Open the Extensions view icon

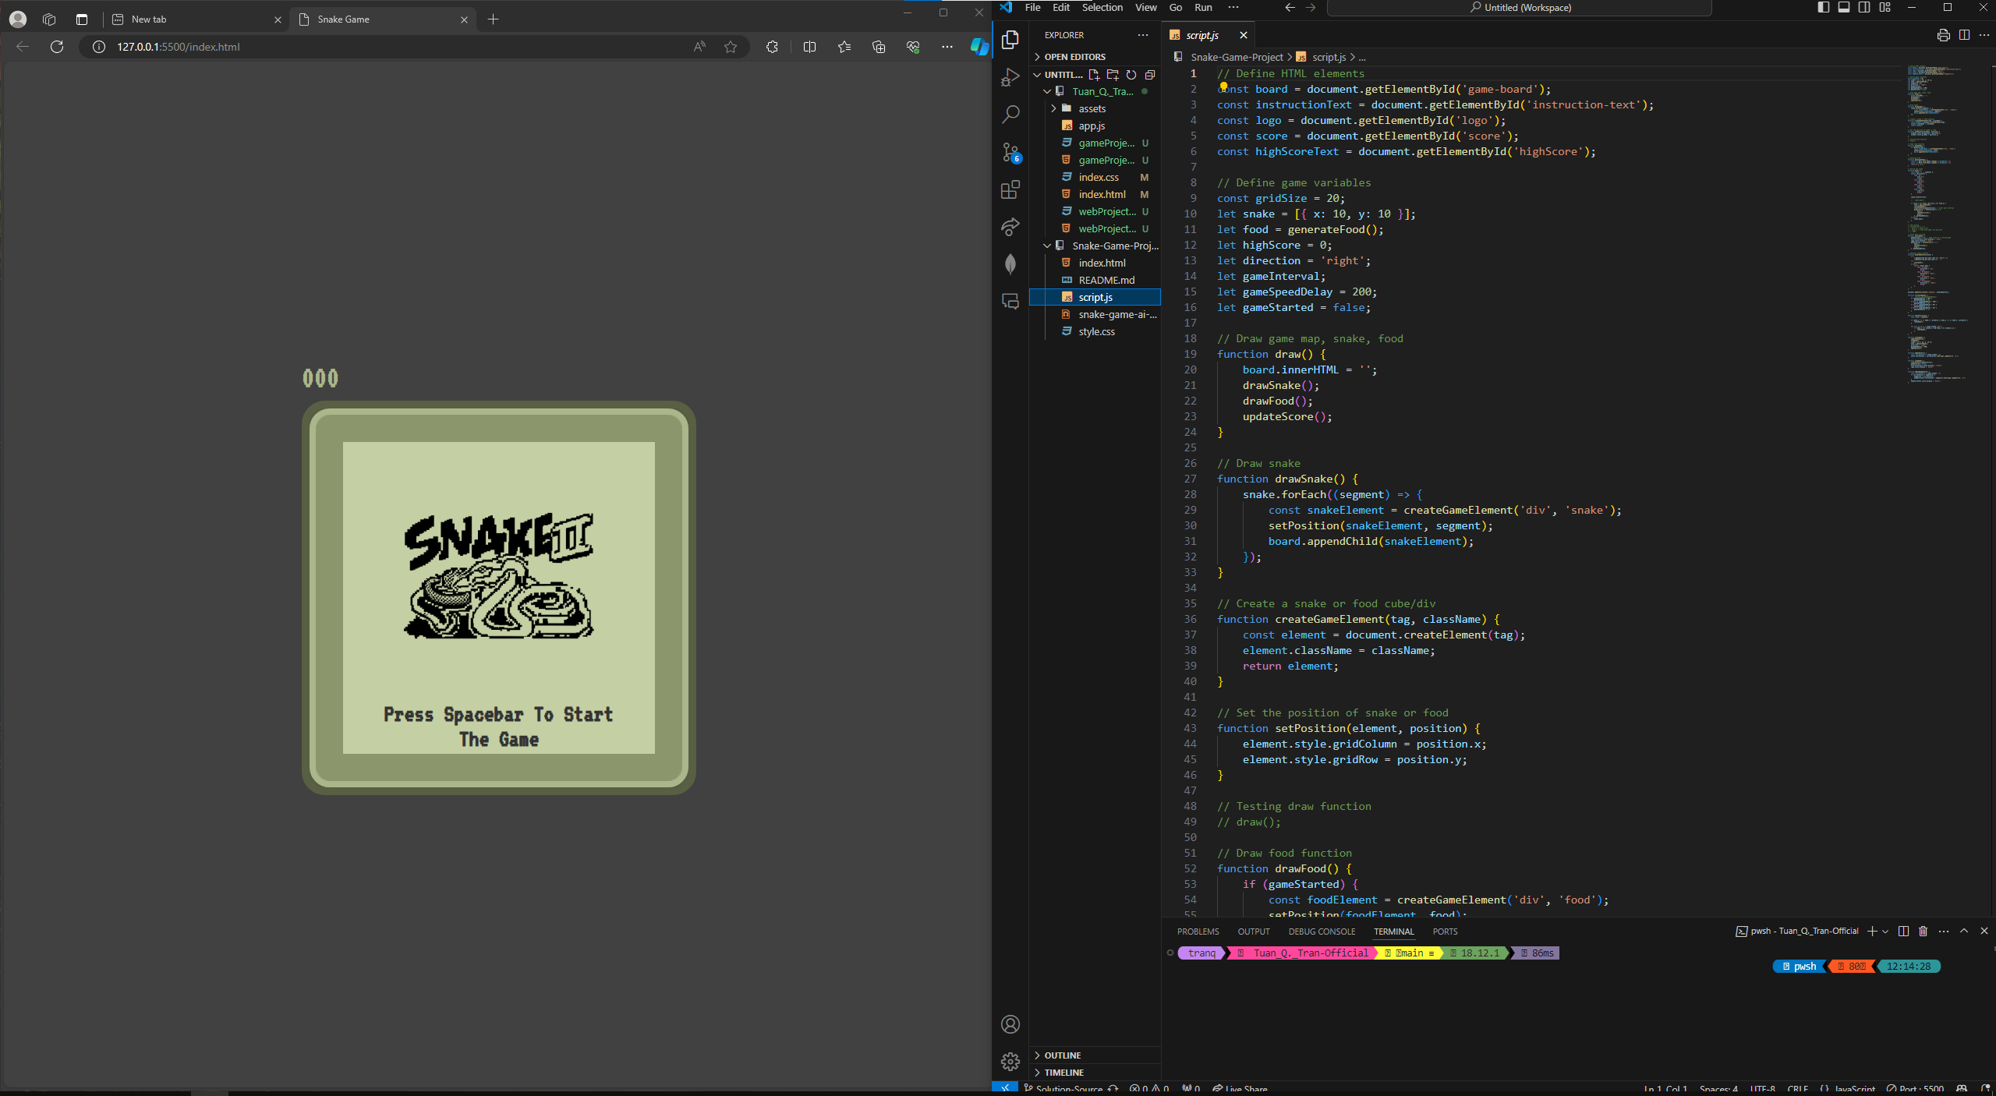1010,189
